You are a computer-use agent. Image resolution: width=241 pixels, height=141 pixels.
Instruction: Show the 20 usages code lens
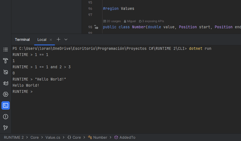click(x=112, y=21)
